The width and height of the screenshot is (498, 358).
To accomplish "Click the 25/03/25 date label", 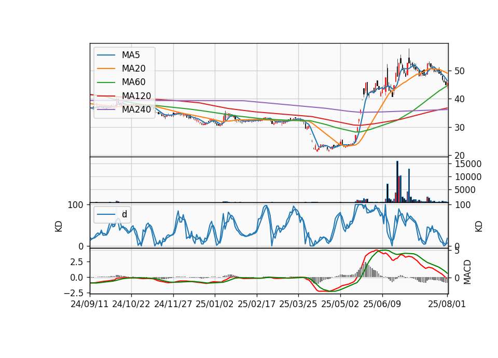I will click(298, 304).
